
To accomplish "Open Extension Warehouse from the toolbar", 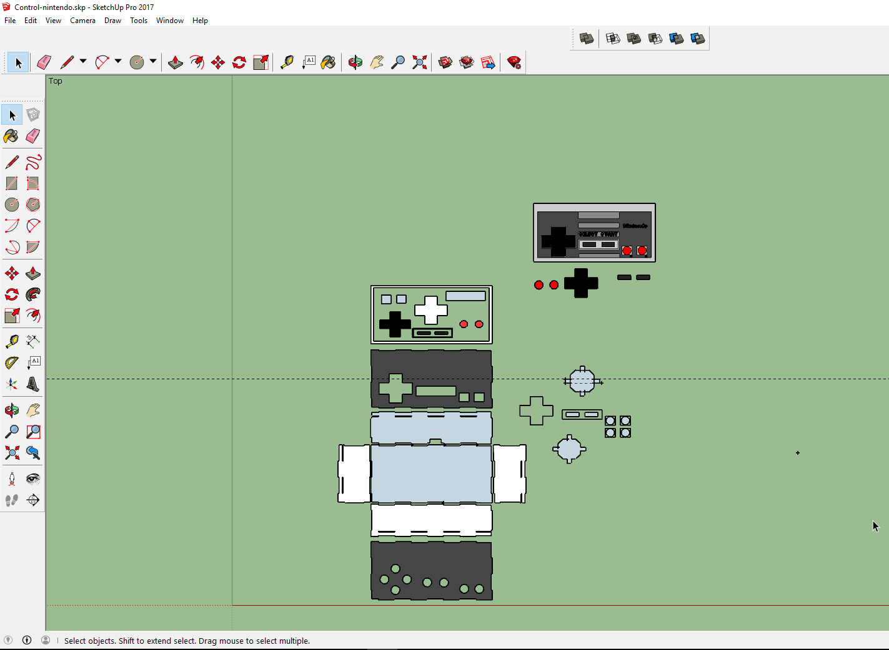I will [467, 62].
